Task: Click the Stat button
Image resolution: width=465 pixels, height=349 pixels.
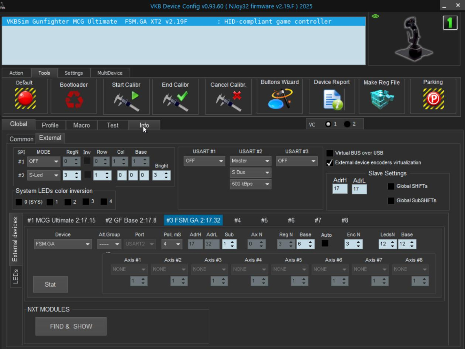Action: pos(50,285)
